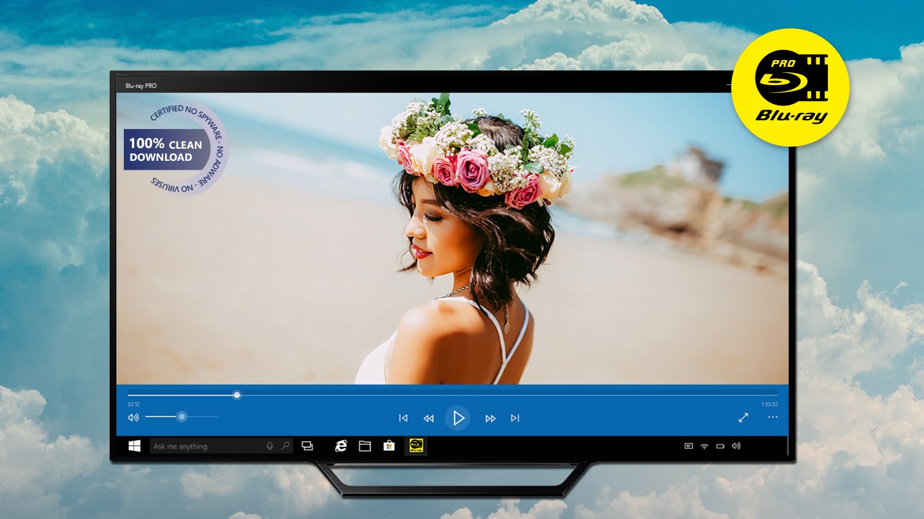Click the Blu-ray PRO icon on the taskbar

click(415, 446)
